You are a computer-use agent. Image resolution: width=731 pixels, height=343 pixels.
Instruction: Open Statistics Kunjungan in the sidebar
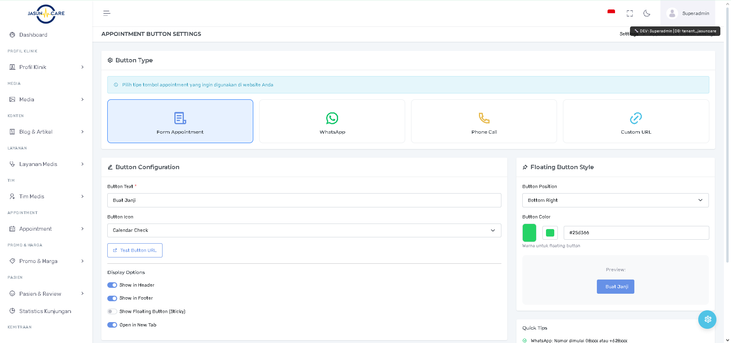coord(45,311)
